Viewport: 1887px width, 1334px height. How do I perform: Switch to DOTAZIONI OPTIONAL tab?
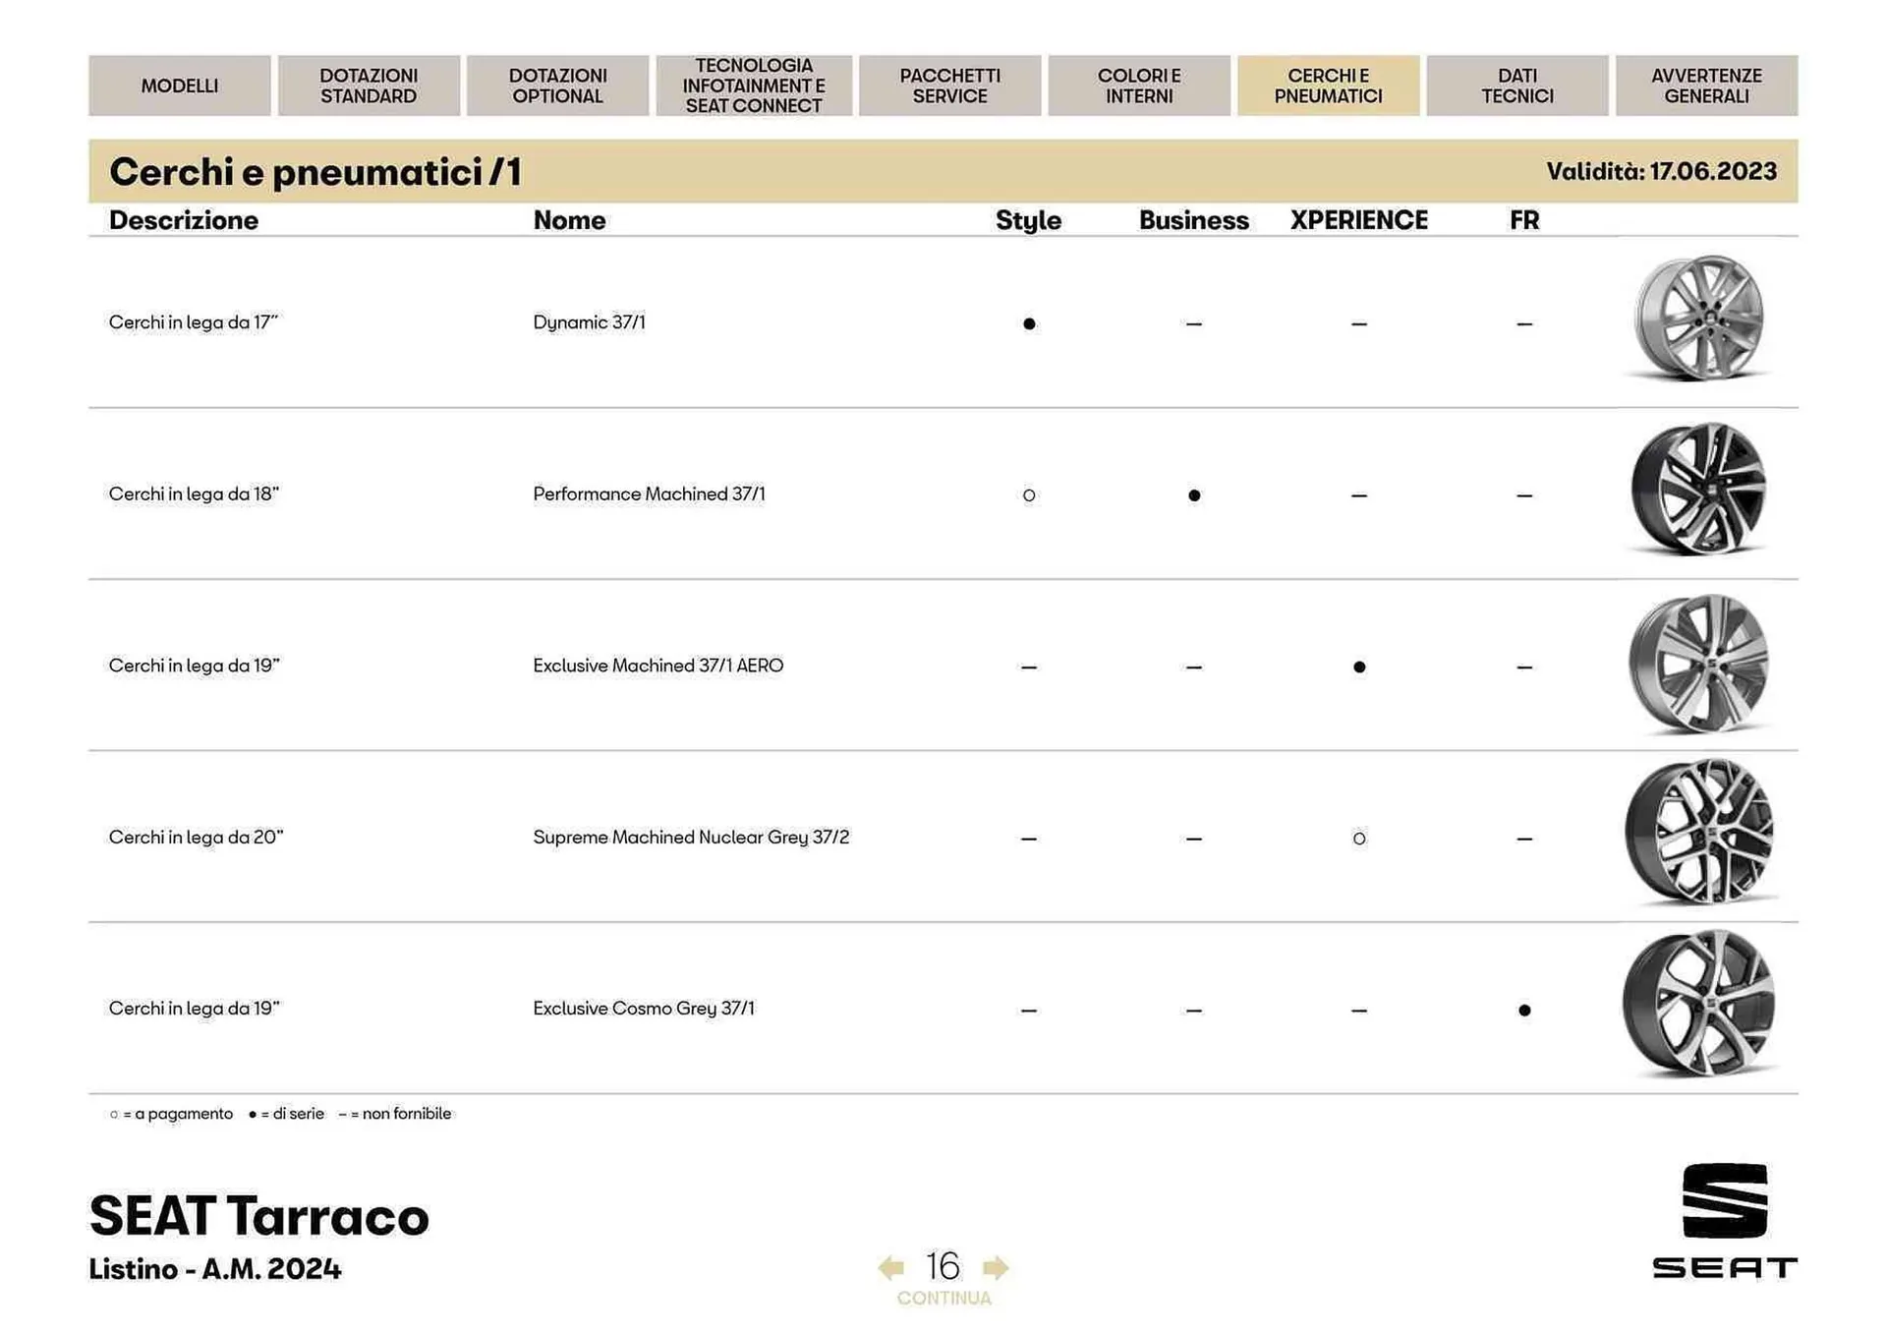point(557,86)
